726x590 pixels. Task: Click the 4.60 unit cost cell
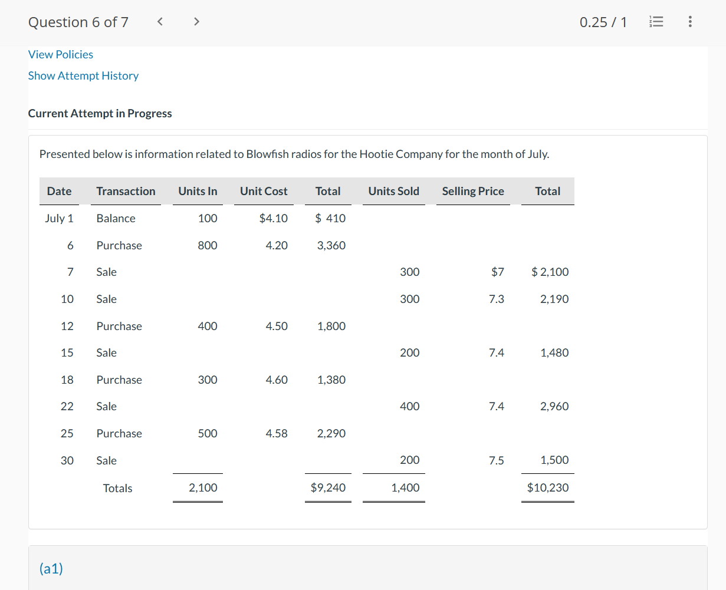277,380
